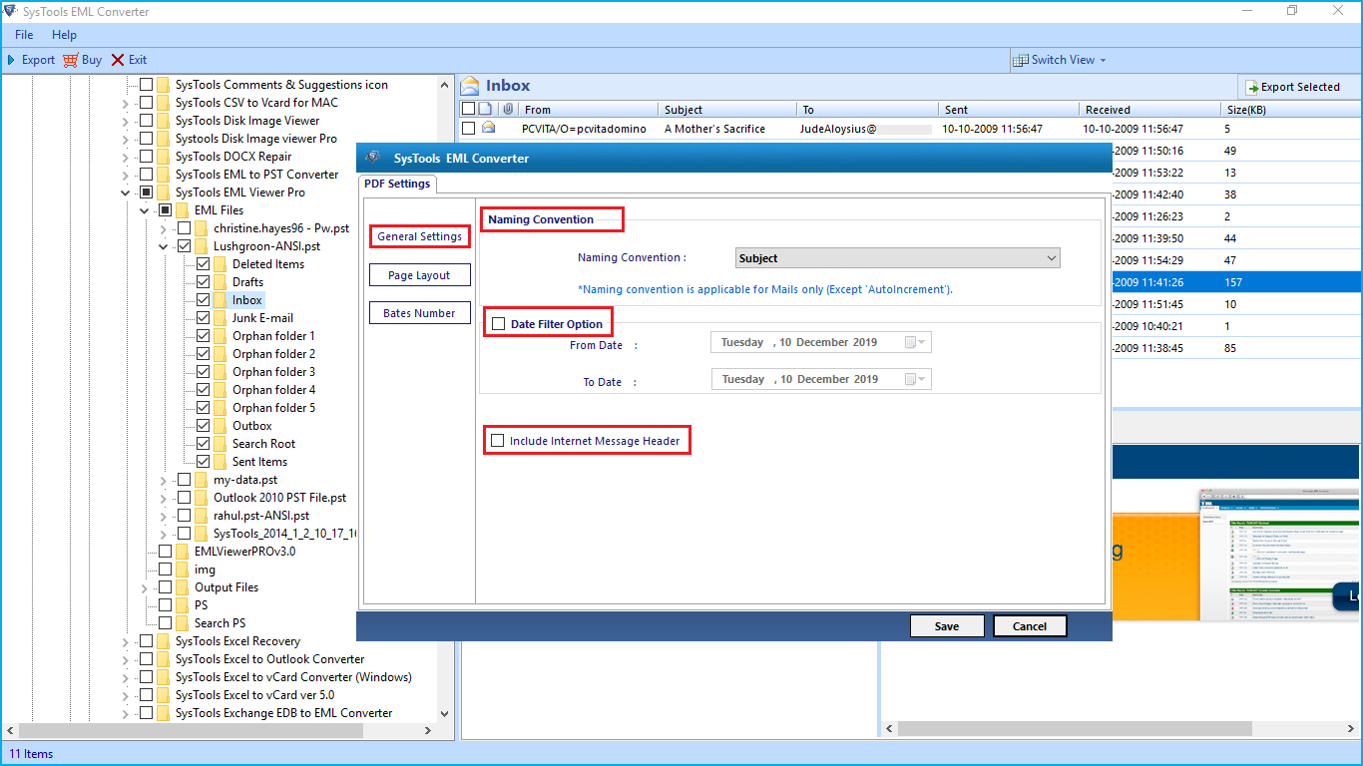This screenshot has height=766, width=1363.
Task: Click the Exit red X icon
Action: click(118, 60)
